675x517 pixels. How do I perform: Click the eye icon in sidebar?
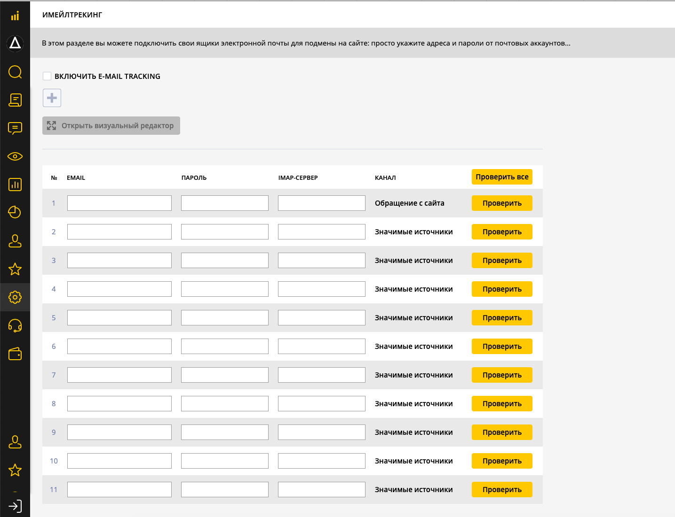15,156
